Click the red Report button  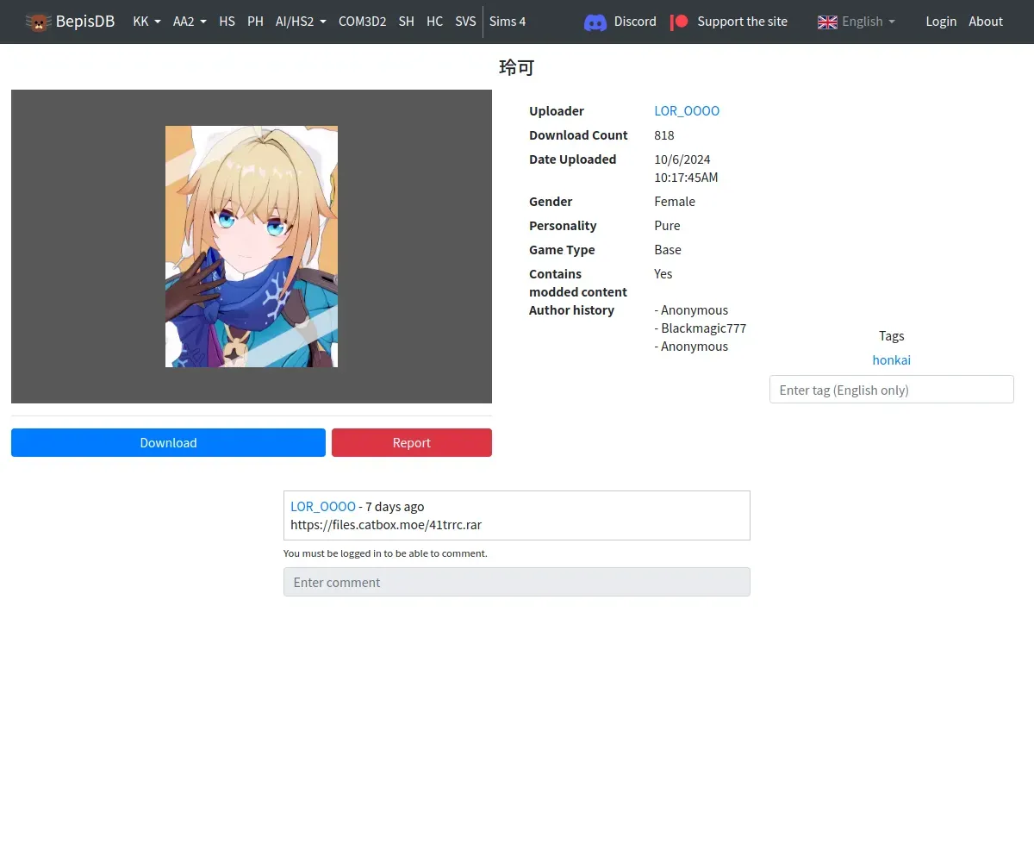(x=412, y=442)
